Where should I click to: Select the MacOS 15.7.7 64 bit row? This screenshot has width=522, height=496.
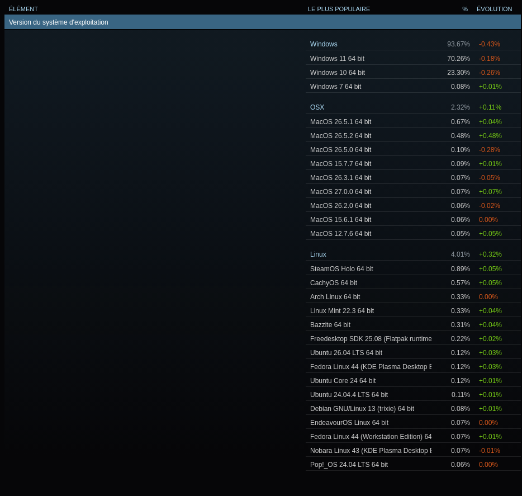click(413, 163)
